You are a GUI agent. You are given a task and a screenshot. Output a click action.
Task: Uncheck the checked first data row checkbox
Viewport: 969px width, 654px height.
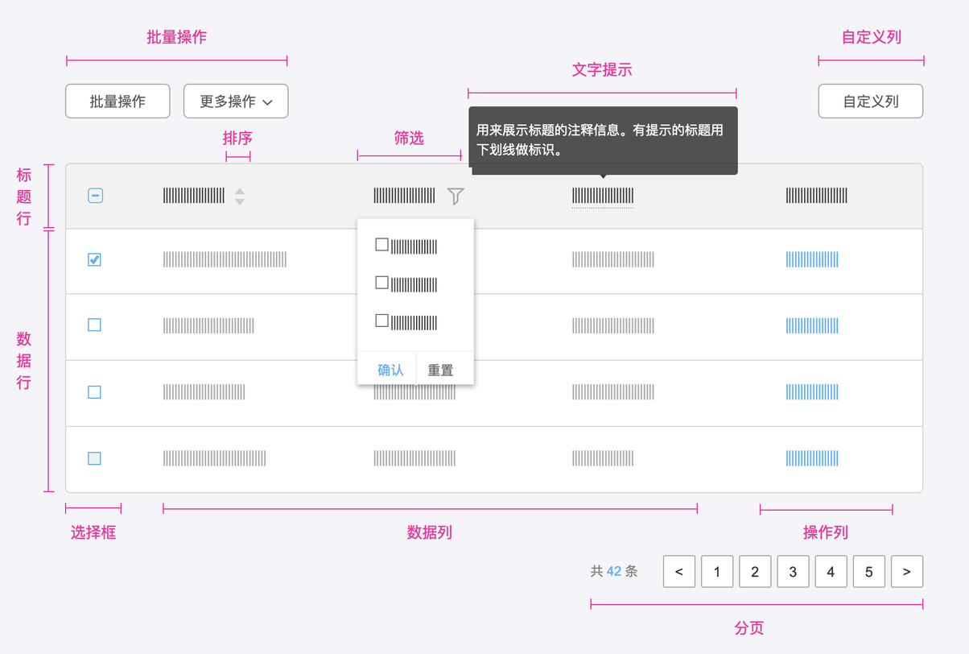click(x=94, y=259)
